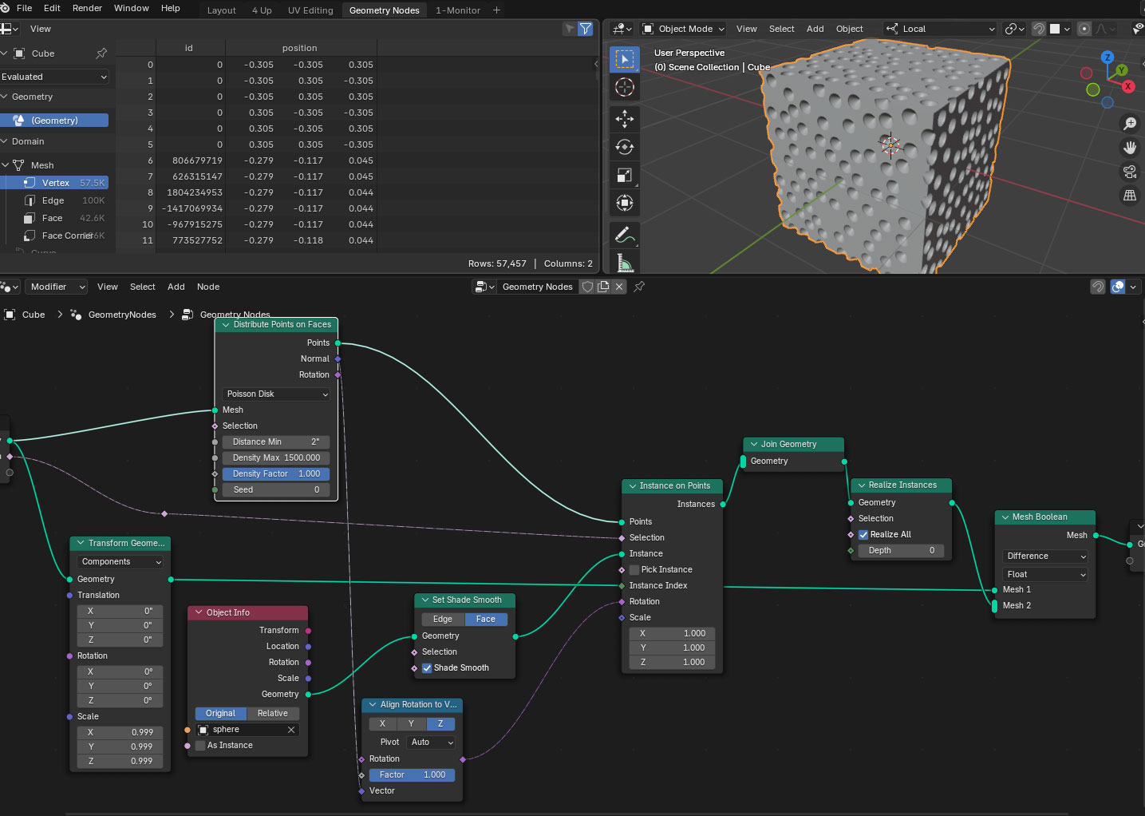The width and height of the screenshot is (1145, 816).
Task: Open the Render menu
Action: tap(87, 8)
